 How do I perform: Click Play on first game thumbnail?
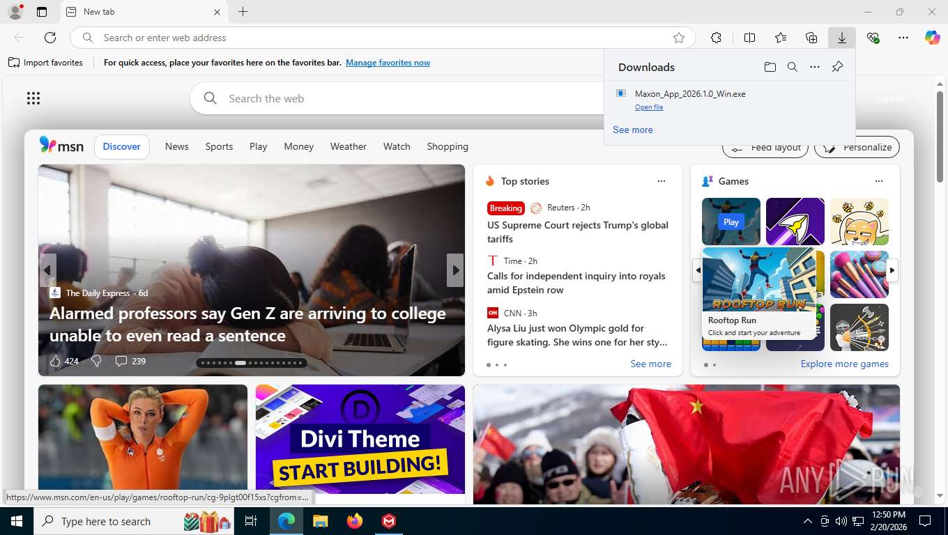coord(731,222)
